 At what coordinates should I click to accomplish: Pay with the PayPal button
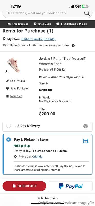pyautogui.click(x=71, y=186)
